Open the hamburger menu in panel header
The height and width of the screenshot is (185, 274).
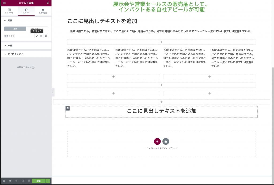pyautogui.click(x=4, y=3)
